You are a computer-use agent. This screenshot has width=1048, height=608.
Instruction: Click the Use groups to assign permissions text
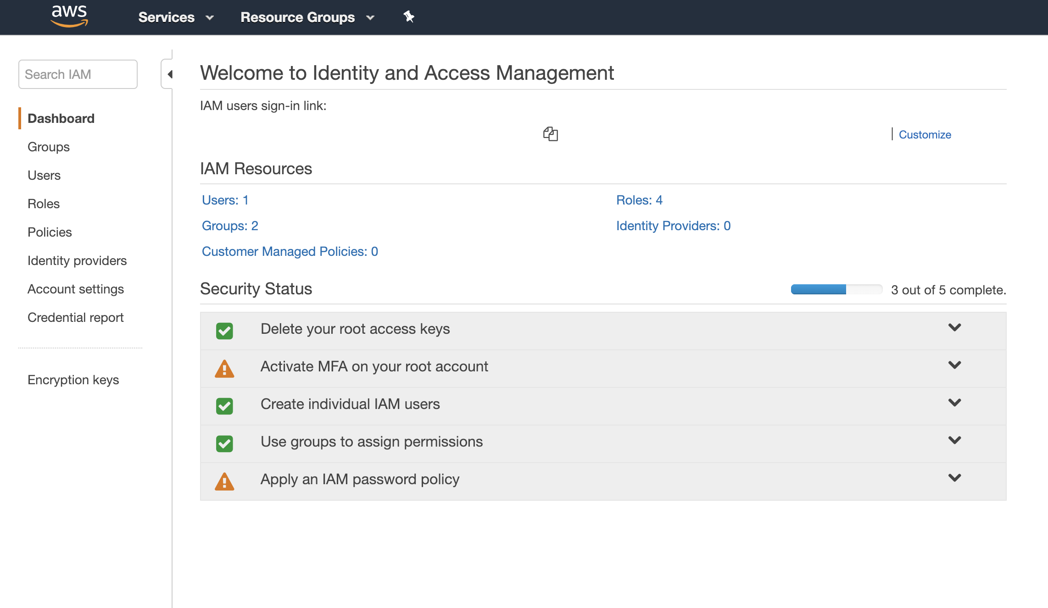(x=372, y=442)
